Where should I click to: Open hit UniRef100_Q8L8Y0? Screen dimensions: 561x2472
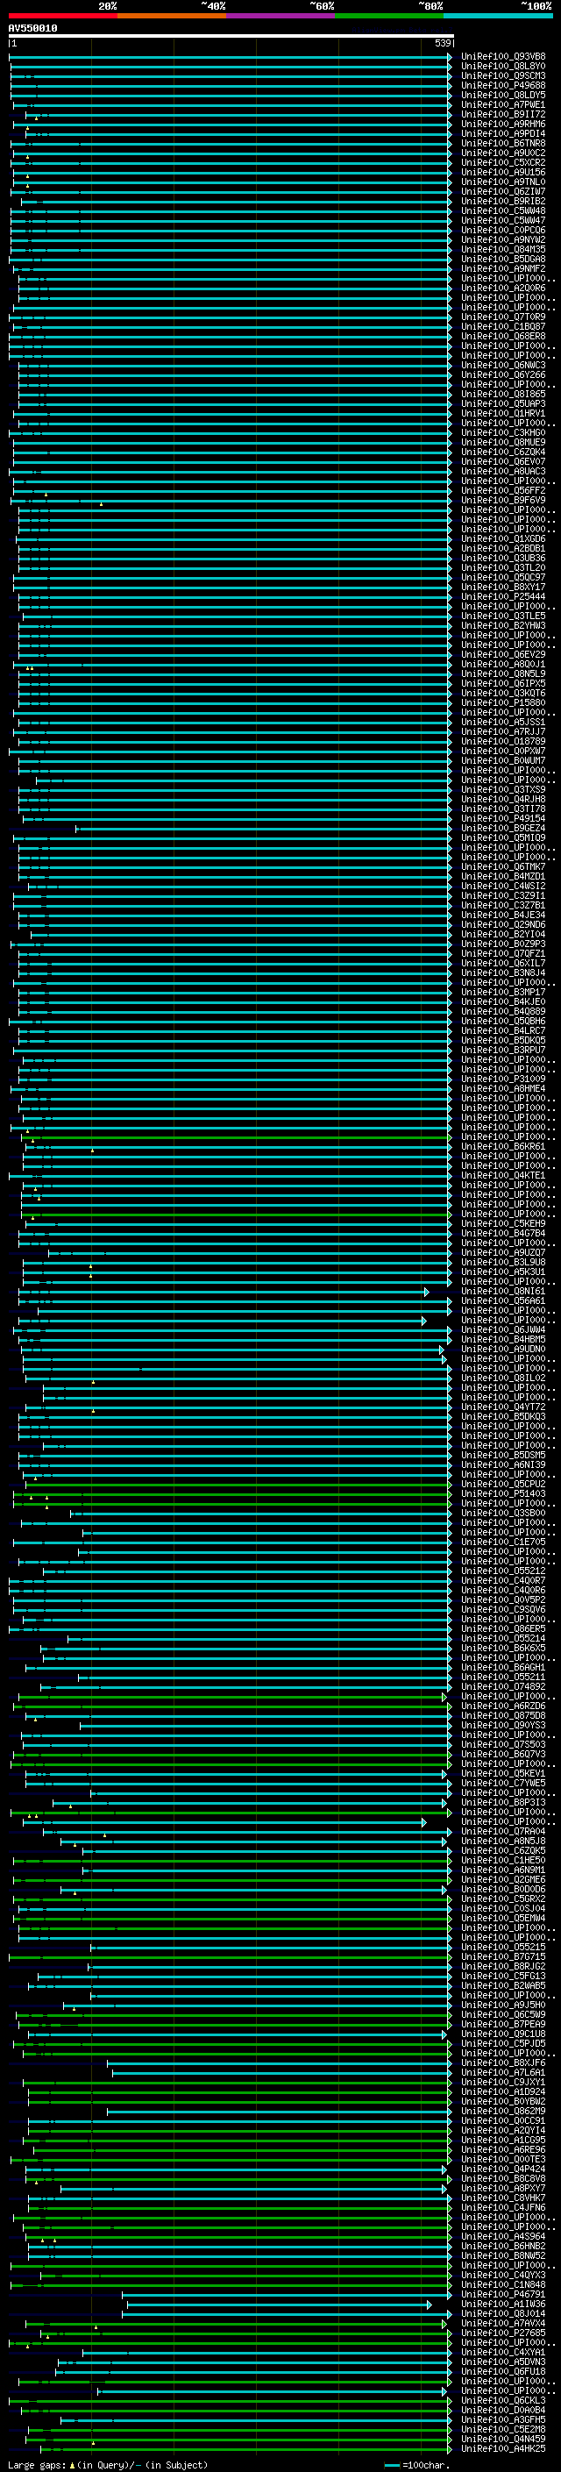click(503, 67)
